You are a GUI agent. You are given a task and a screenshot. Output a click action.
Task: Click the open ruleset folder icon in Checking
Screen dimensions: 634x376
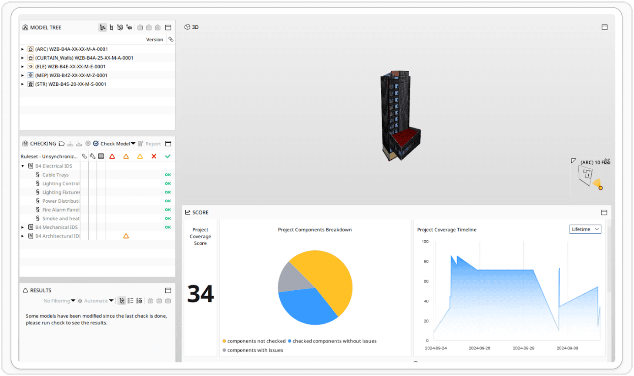[62, 144]
